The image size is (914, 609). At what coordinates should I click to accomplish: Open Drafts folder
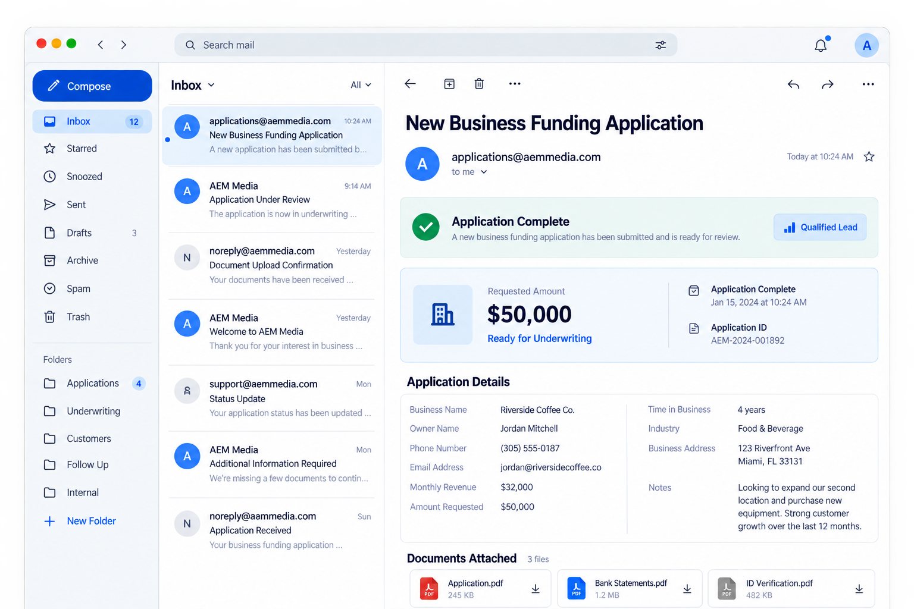click(92, 233)
